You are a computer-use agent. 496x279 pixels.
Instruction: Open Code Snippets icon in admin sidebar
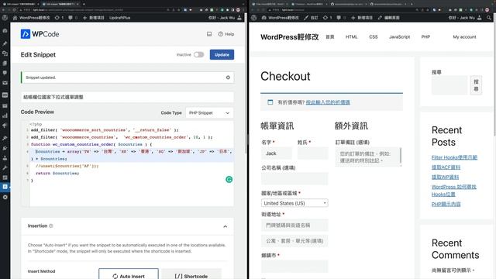click(5, 187)
